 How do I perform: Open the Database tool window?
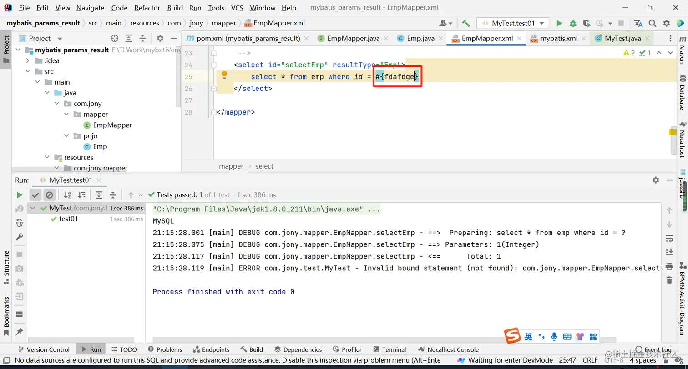pyautogui.click(x=682, y=93)
